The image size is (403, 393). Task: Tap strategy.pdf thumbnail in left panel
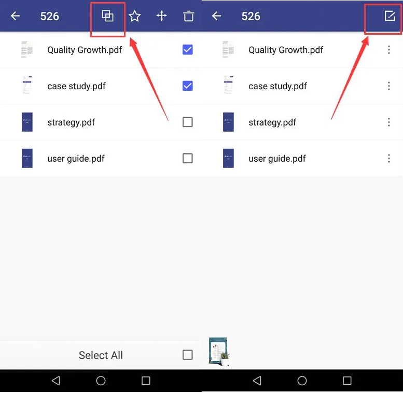pyautogui.click(x=27, y=122)
